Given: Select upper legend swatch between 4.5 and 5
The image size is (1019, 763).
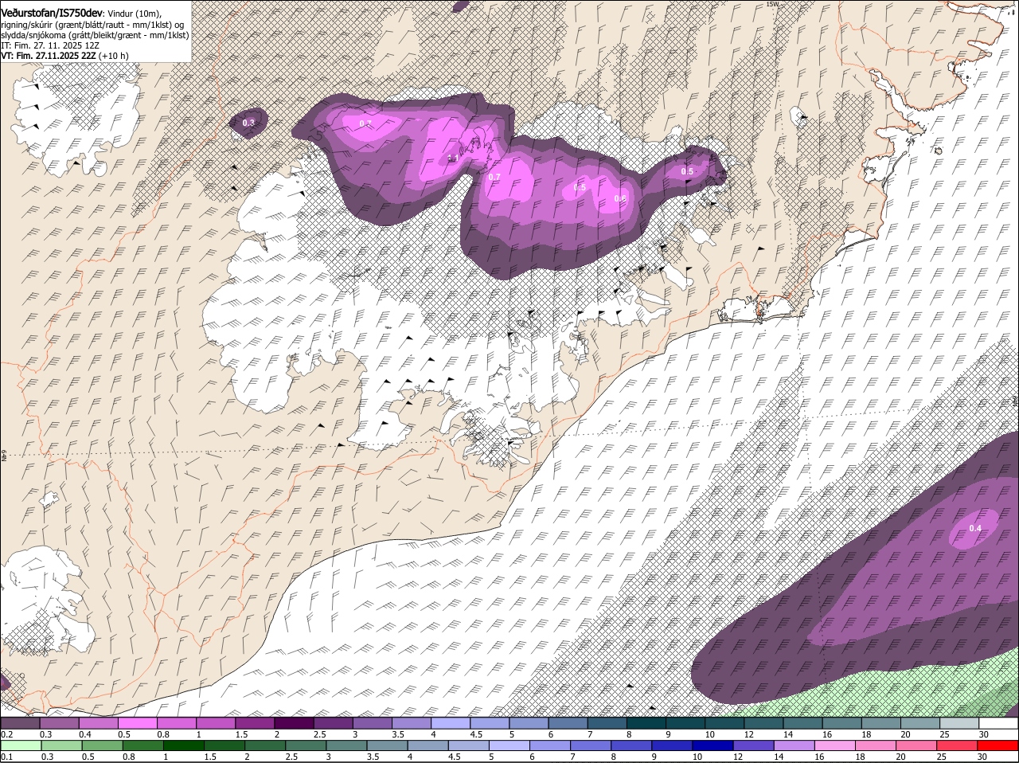Looking at the screenshot, I should (490, 723).
